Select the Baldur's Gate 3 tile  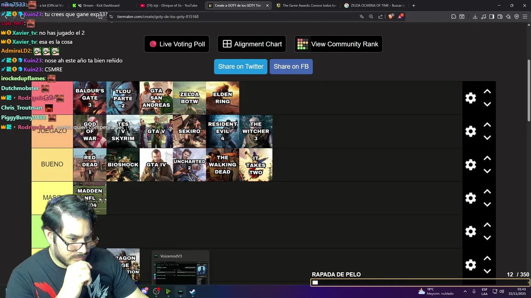[90, 98]
